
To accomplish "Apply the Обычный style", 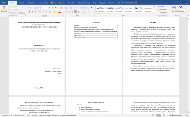I will pyautogui.click(x=100, y=9).
